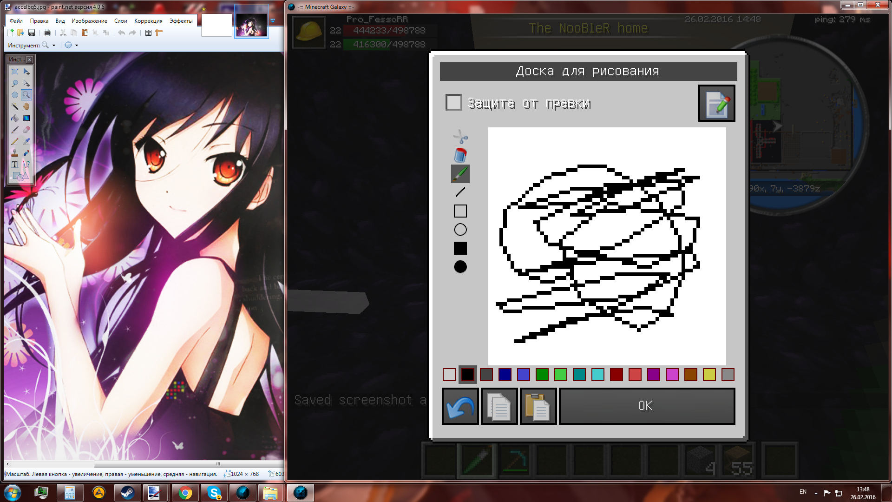This screenshot has width=892, height=502.
Task: Click the paste clipboard button on drawing board
Action: pos(538,406)
